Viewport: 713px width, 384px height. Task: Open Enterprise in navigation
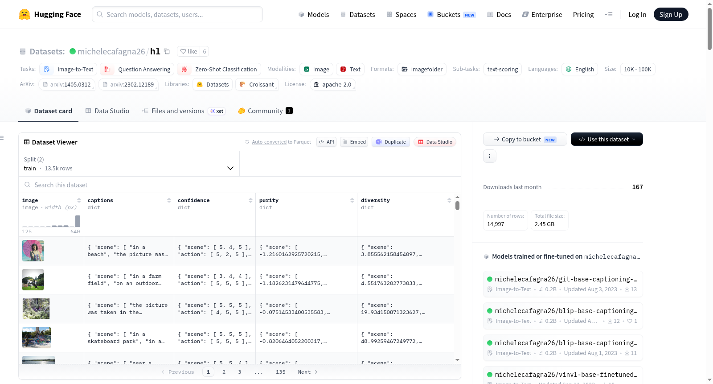(542, 15)
